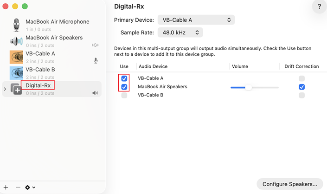Screen dimensions: 327x194
Task: Click the MacBook Air Microphone device icon
Action: tap(17, 25)
